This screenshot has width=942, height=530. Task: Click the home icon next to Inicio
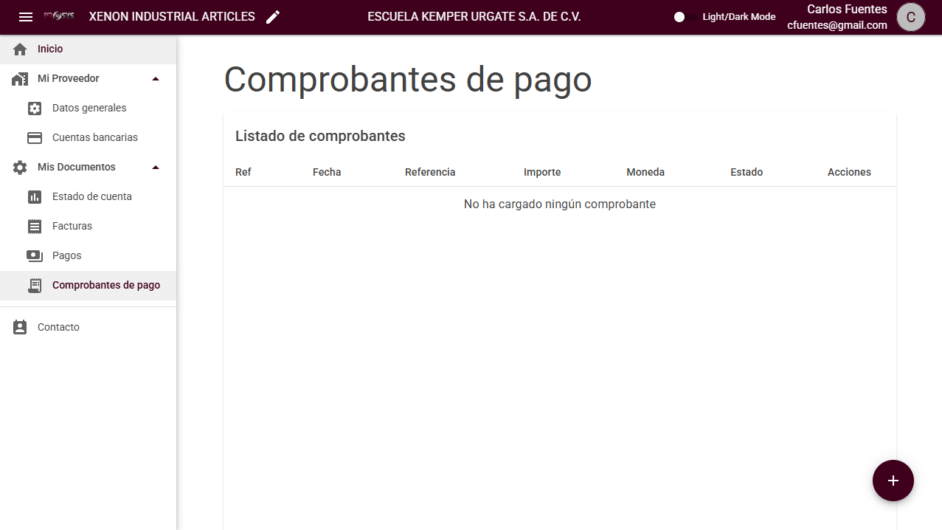click(20, 49)
